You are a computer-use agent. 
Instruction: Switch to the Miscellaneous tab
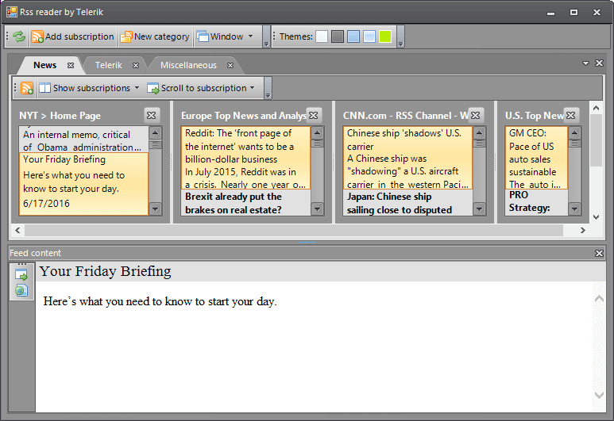(x=188, y=65)
